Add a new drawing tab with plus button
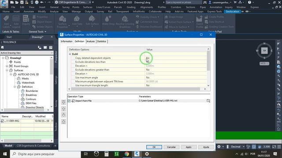The width and height of the screenshot is (282, 158). click(x=55, y=146)
